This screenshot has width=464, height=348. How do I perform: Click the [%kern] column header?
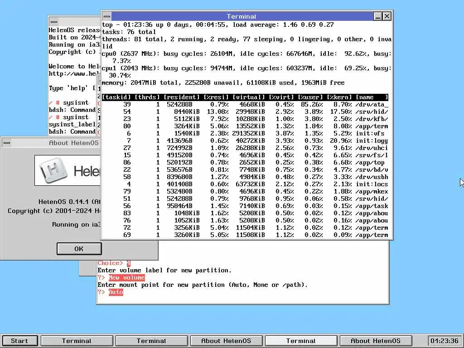point(339,97)
